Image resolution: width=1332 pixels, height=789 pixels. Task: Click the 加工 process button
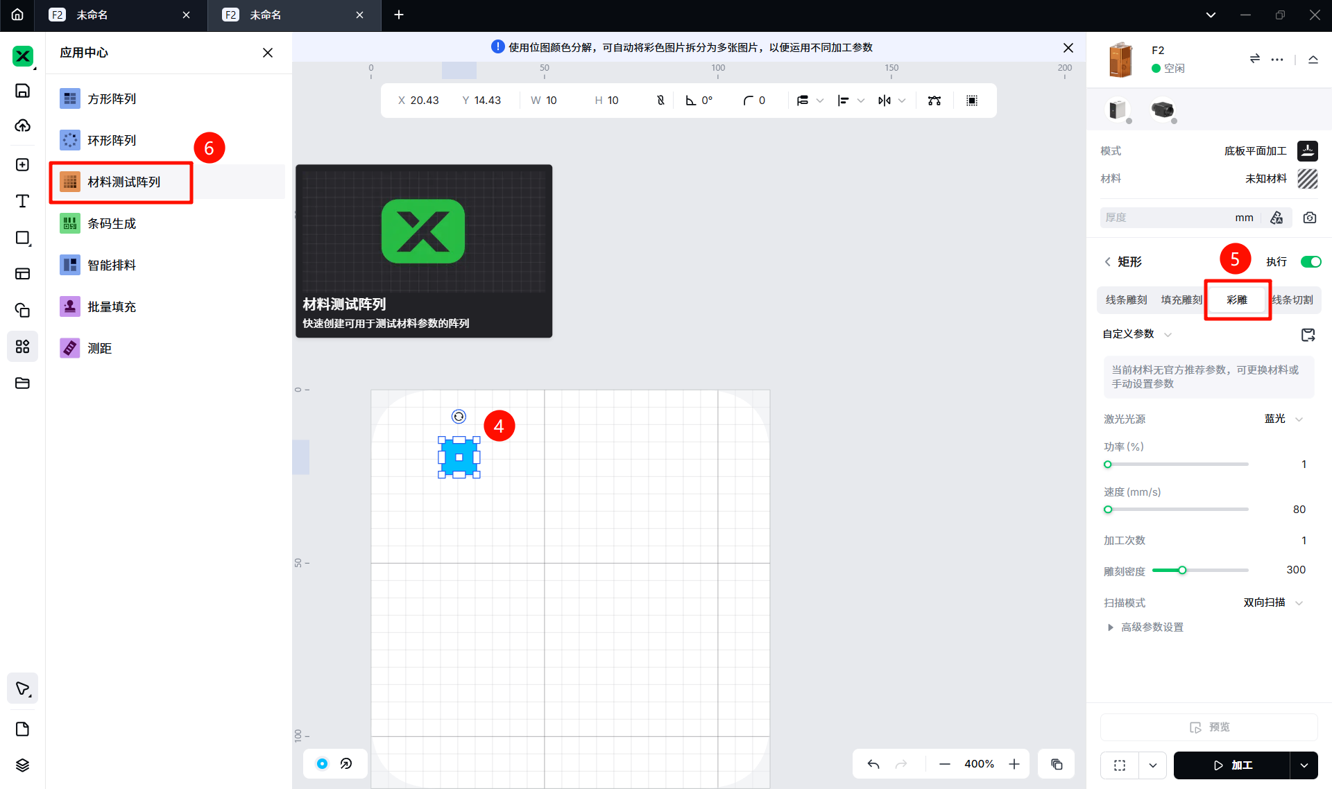point(1231,765)
